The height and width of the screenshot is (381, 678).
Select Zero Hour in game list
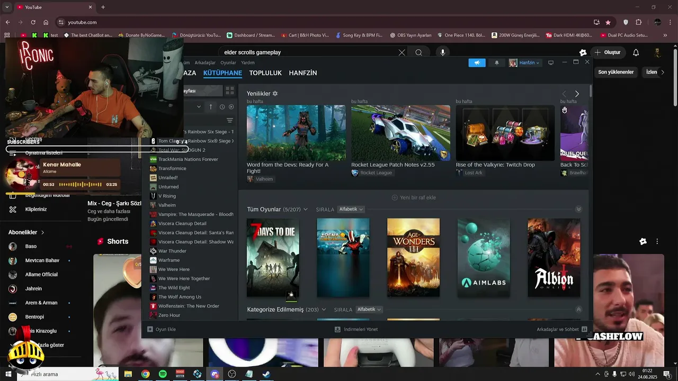(x=169, y=315)
